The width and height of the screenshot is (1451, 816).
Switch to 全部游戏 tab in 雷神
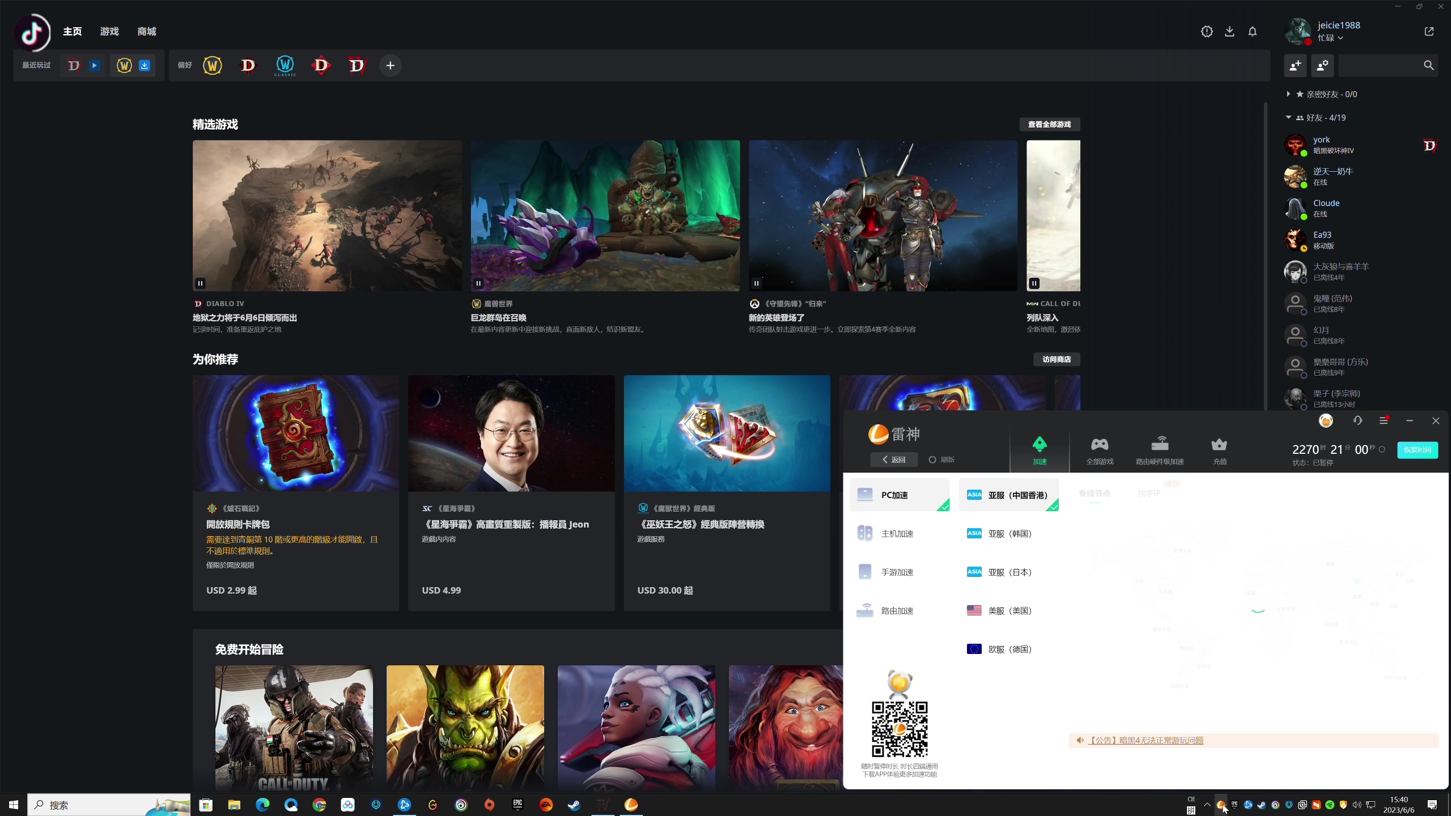click(1100, 451)
